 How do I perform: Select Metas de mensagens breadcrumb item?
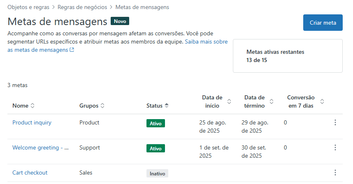142,7
